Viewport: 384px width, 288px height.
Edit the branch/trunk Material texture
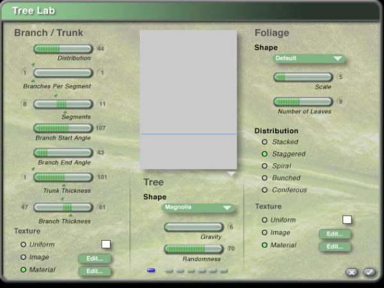coord(95,271)
